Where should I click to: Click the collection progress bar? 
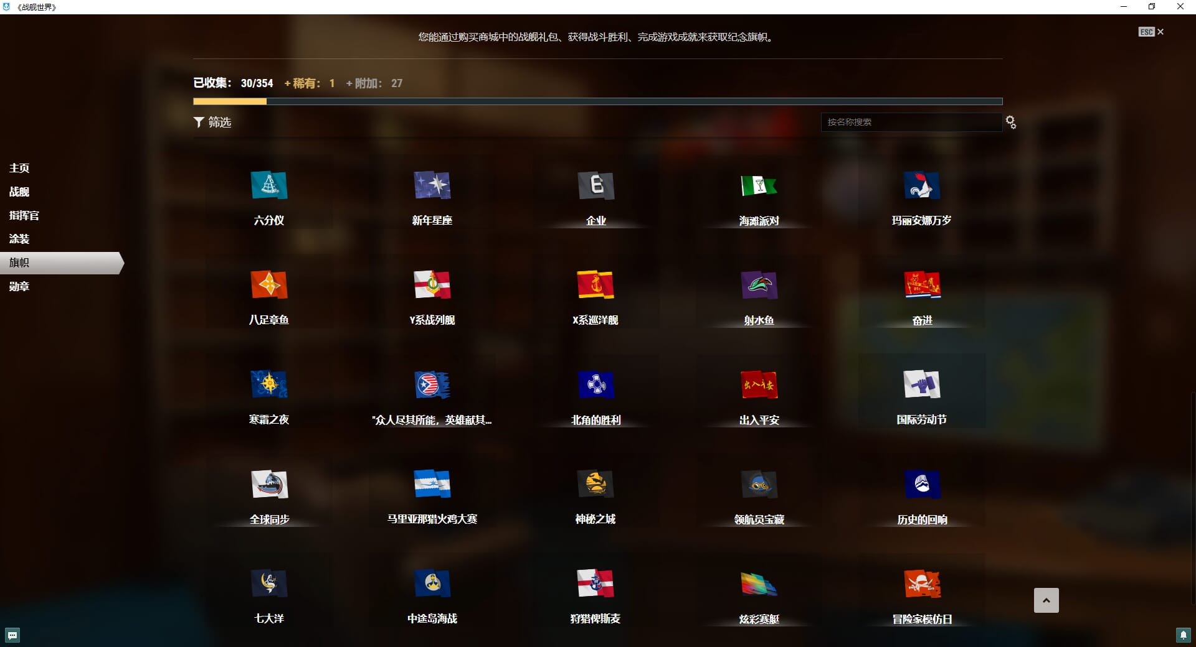597,101
